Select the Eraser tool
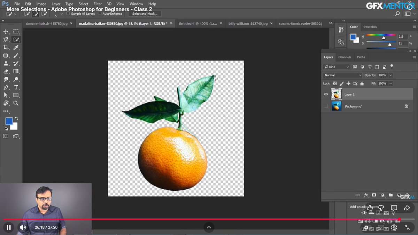 pyautogui.click(x=6, y=71)
